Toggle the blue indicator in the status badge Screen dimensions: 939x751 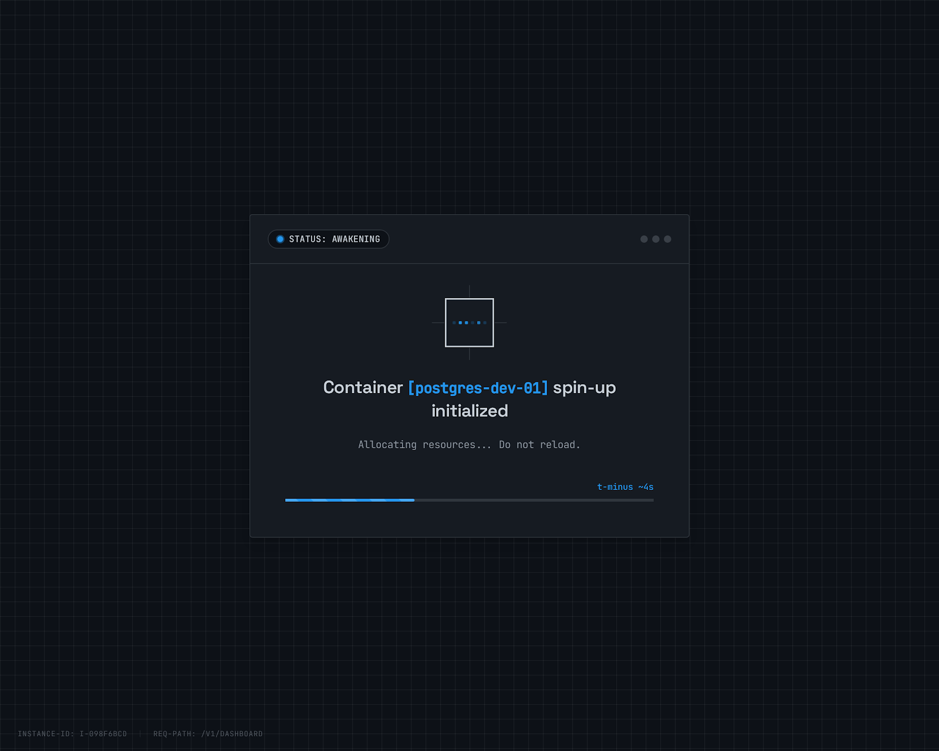(x=279, y=239)
